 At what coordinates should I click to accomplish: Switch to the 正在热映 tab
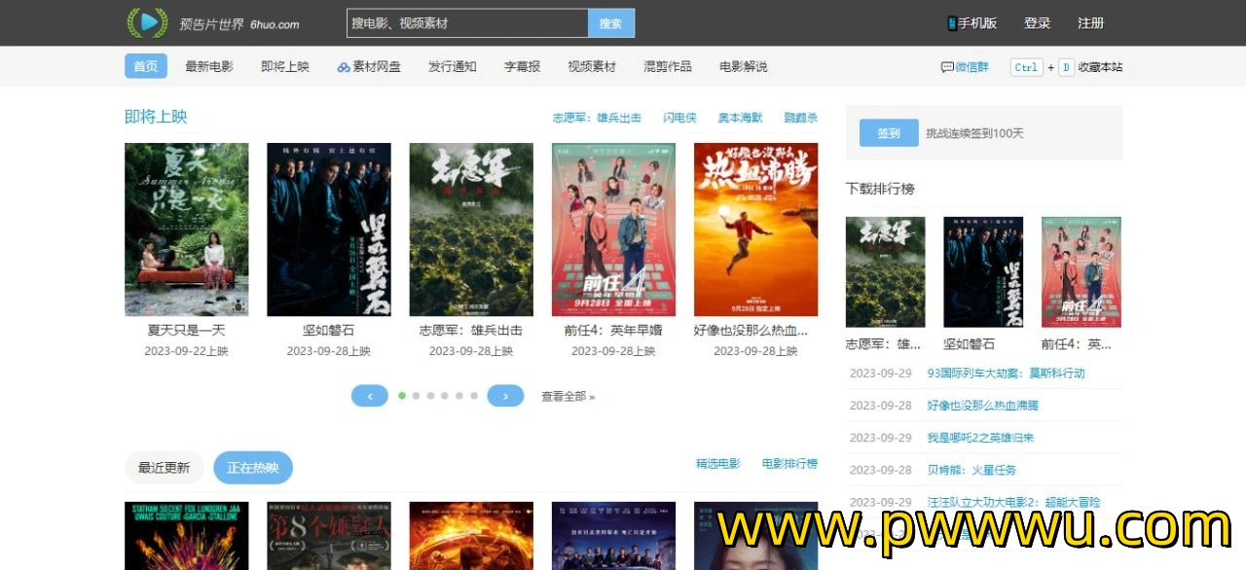253,468
